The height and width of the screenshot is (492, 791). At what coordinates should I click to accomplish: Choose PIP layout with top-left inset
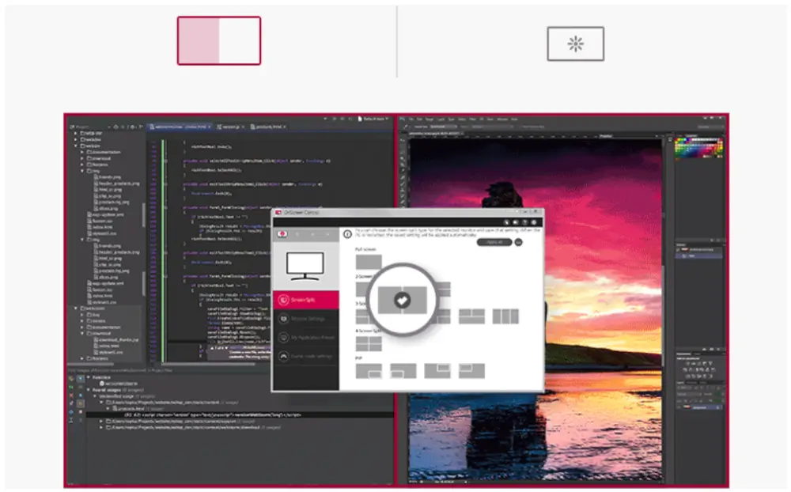[471, 371]
